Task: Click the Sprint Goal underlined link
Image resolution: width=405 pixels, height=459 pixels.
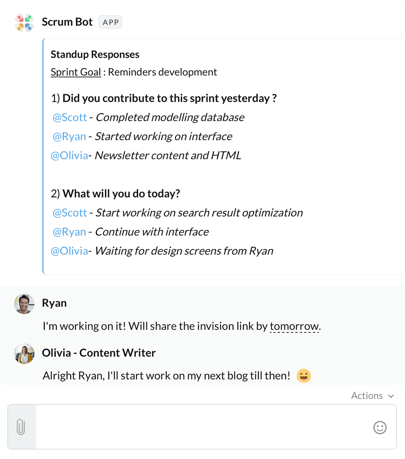Action: click(x=76, y=72)
